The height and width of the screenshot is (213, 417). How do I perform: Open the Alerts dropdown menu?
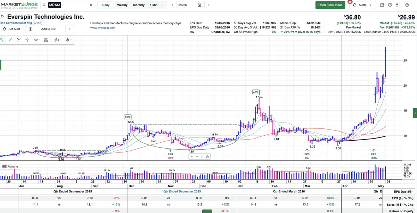(362, 5)
